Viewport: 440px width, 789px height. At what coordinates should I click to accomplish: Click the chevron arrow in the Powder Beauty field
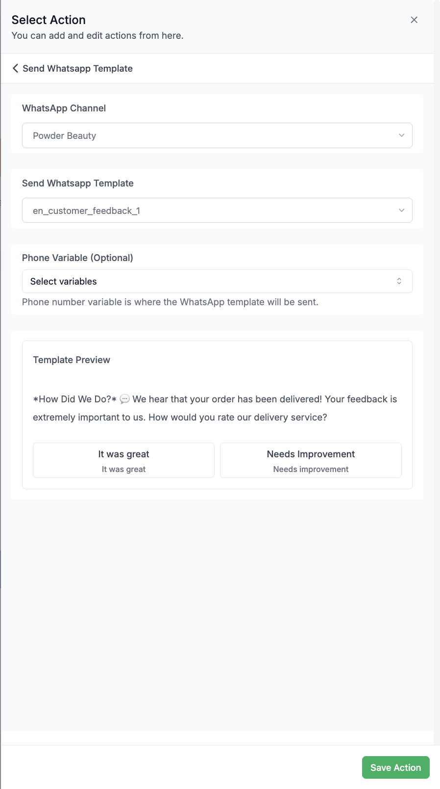click(x=402, y=135)
